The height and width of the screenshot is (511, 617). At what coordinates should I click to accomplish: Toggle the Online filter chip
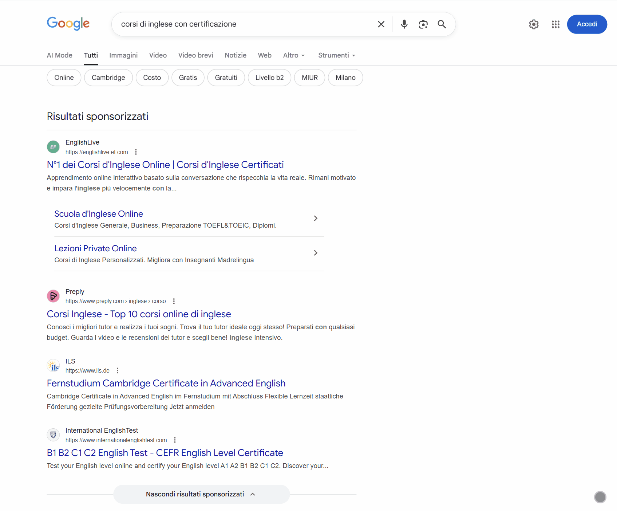pos(64,77)
